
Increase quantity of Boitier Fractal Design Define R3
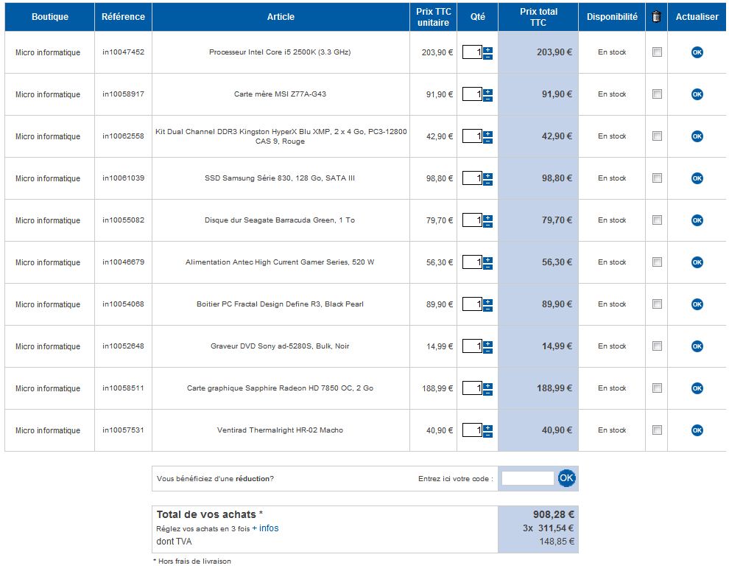487,301
